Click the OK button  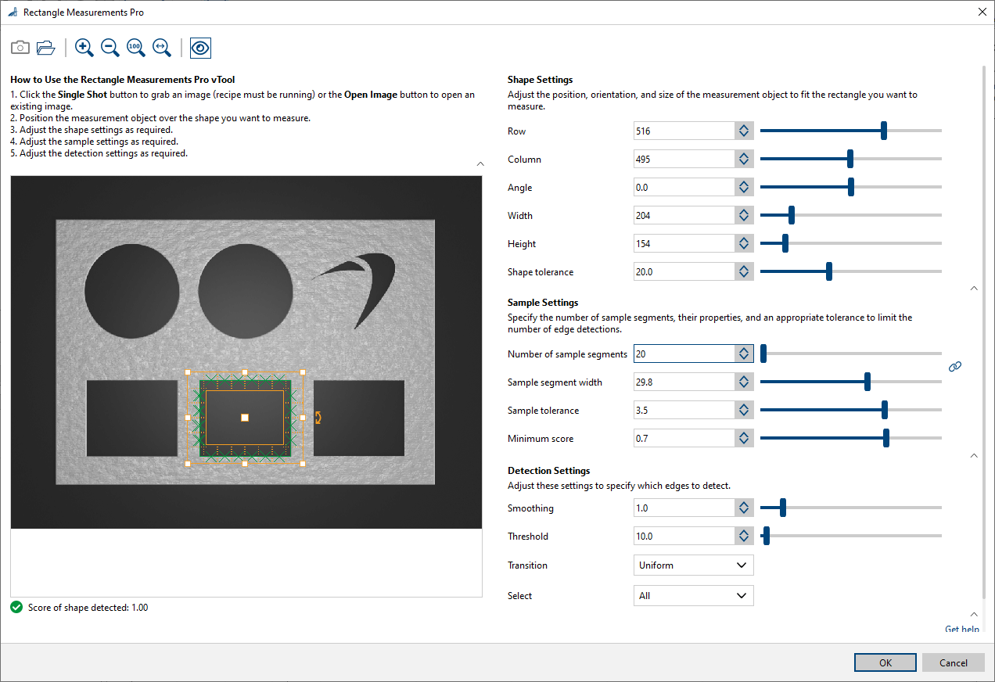pyautogui.click(x=885, y=662)
